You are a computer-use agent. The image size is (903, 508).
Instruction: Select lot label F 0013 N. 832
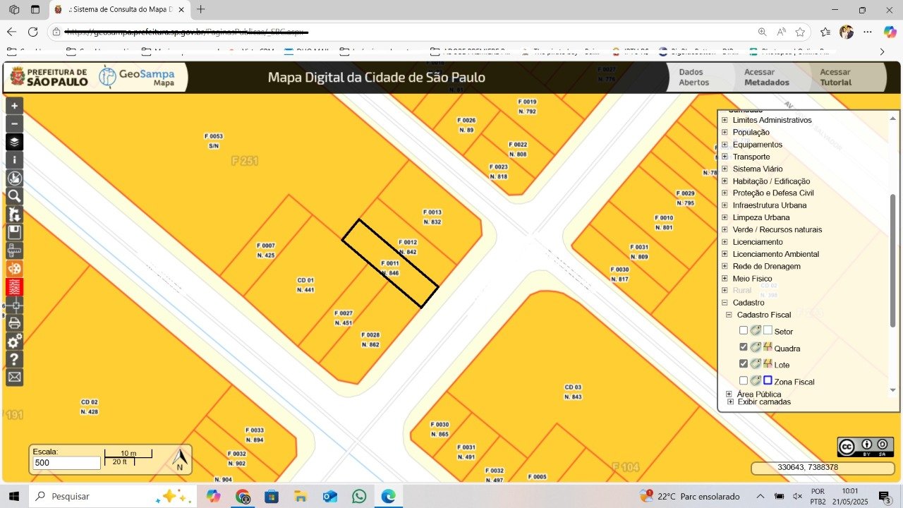point(432,217)
